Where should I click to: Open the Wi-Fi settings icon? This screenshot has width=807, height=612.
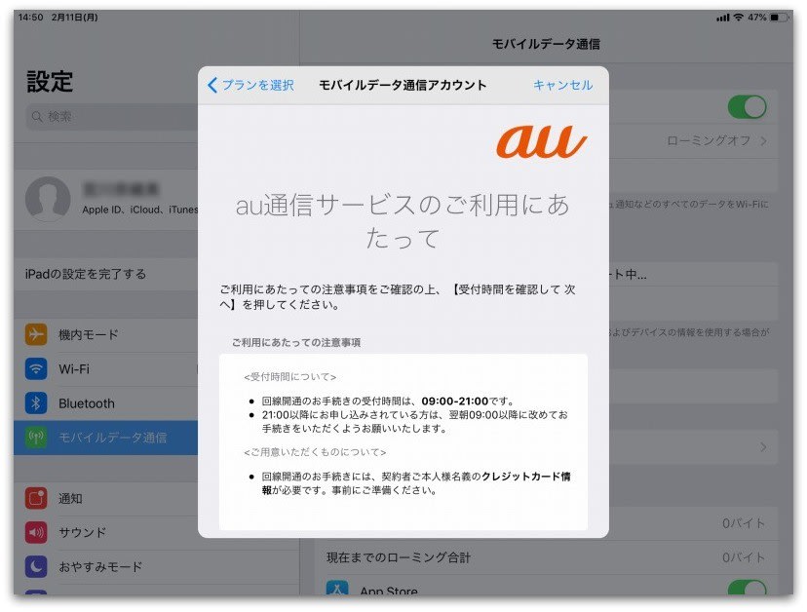point(36,369)
